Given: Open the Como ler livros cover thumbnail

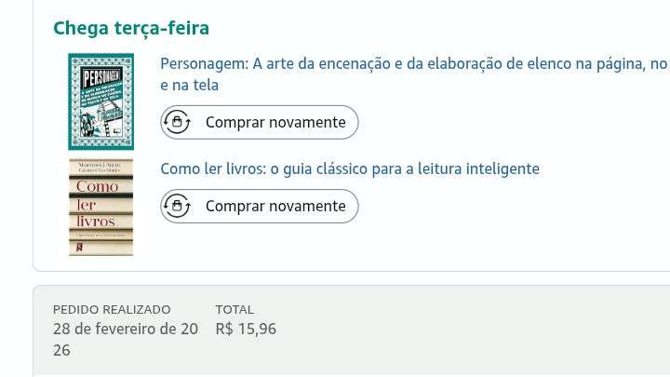Looking at the screenshot, I should (100, 207).
